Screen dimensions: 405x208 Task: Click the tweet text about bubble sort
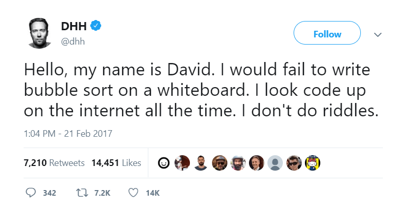click(200, 89)
